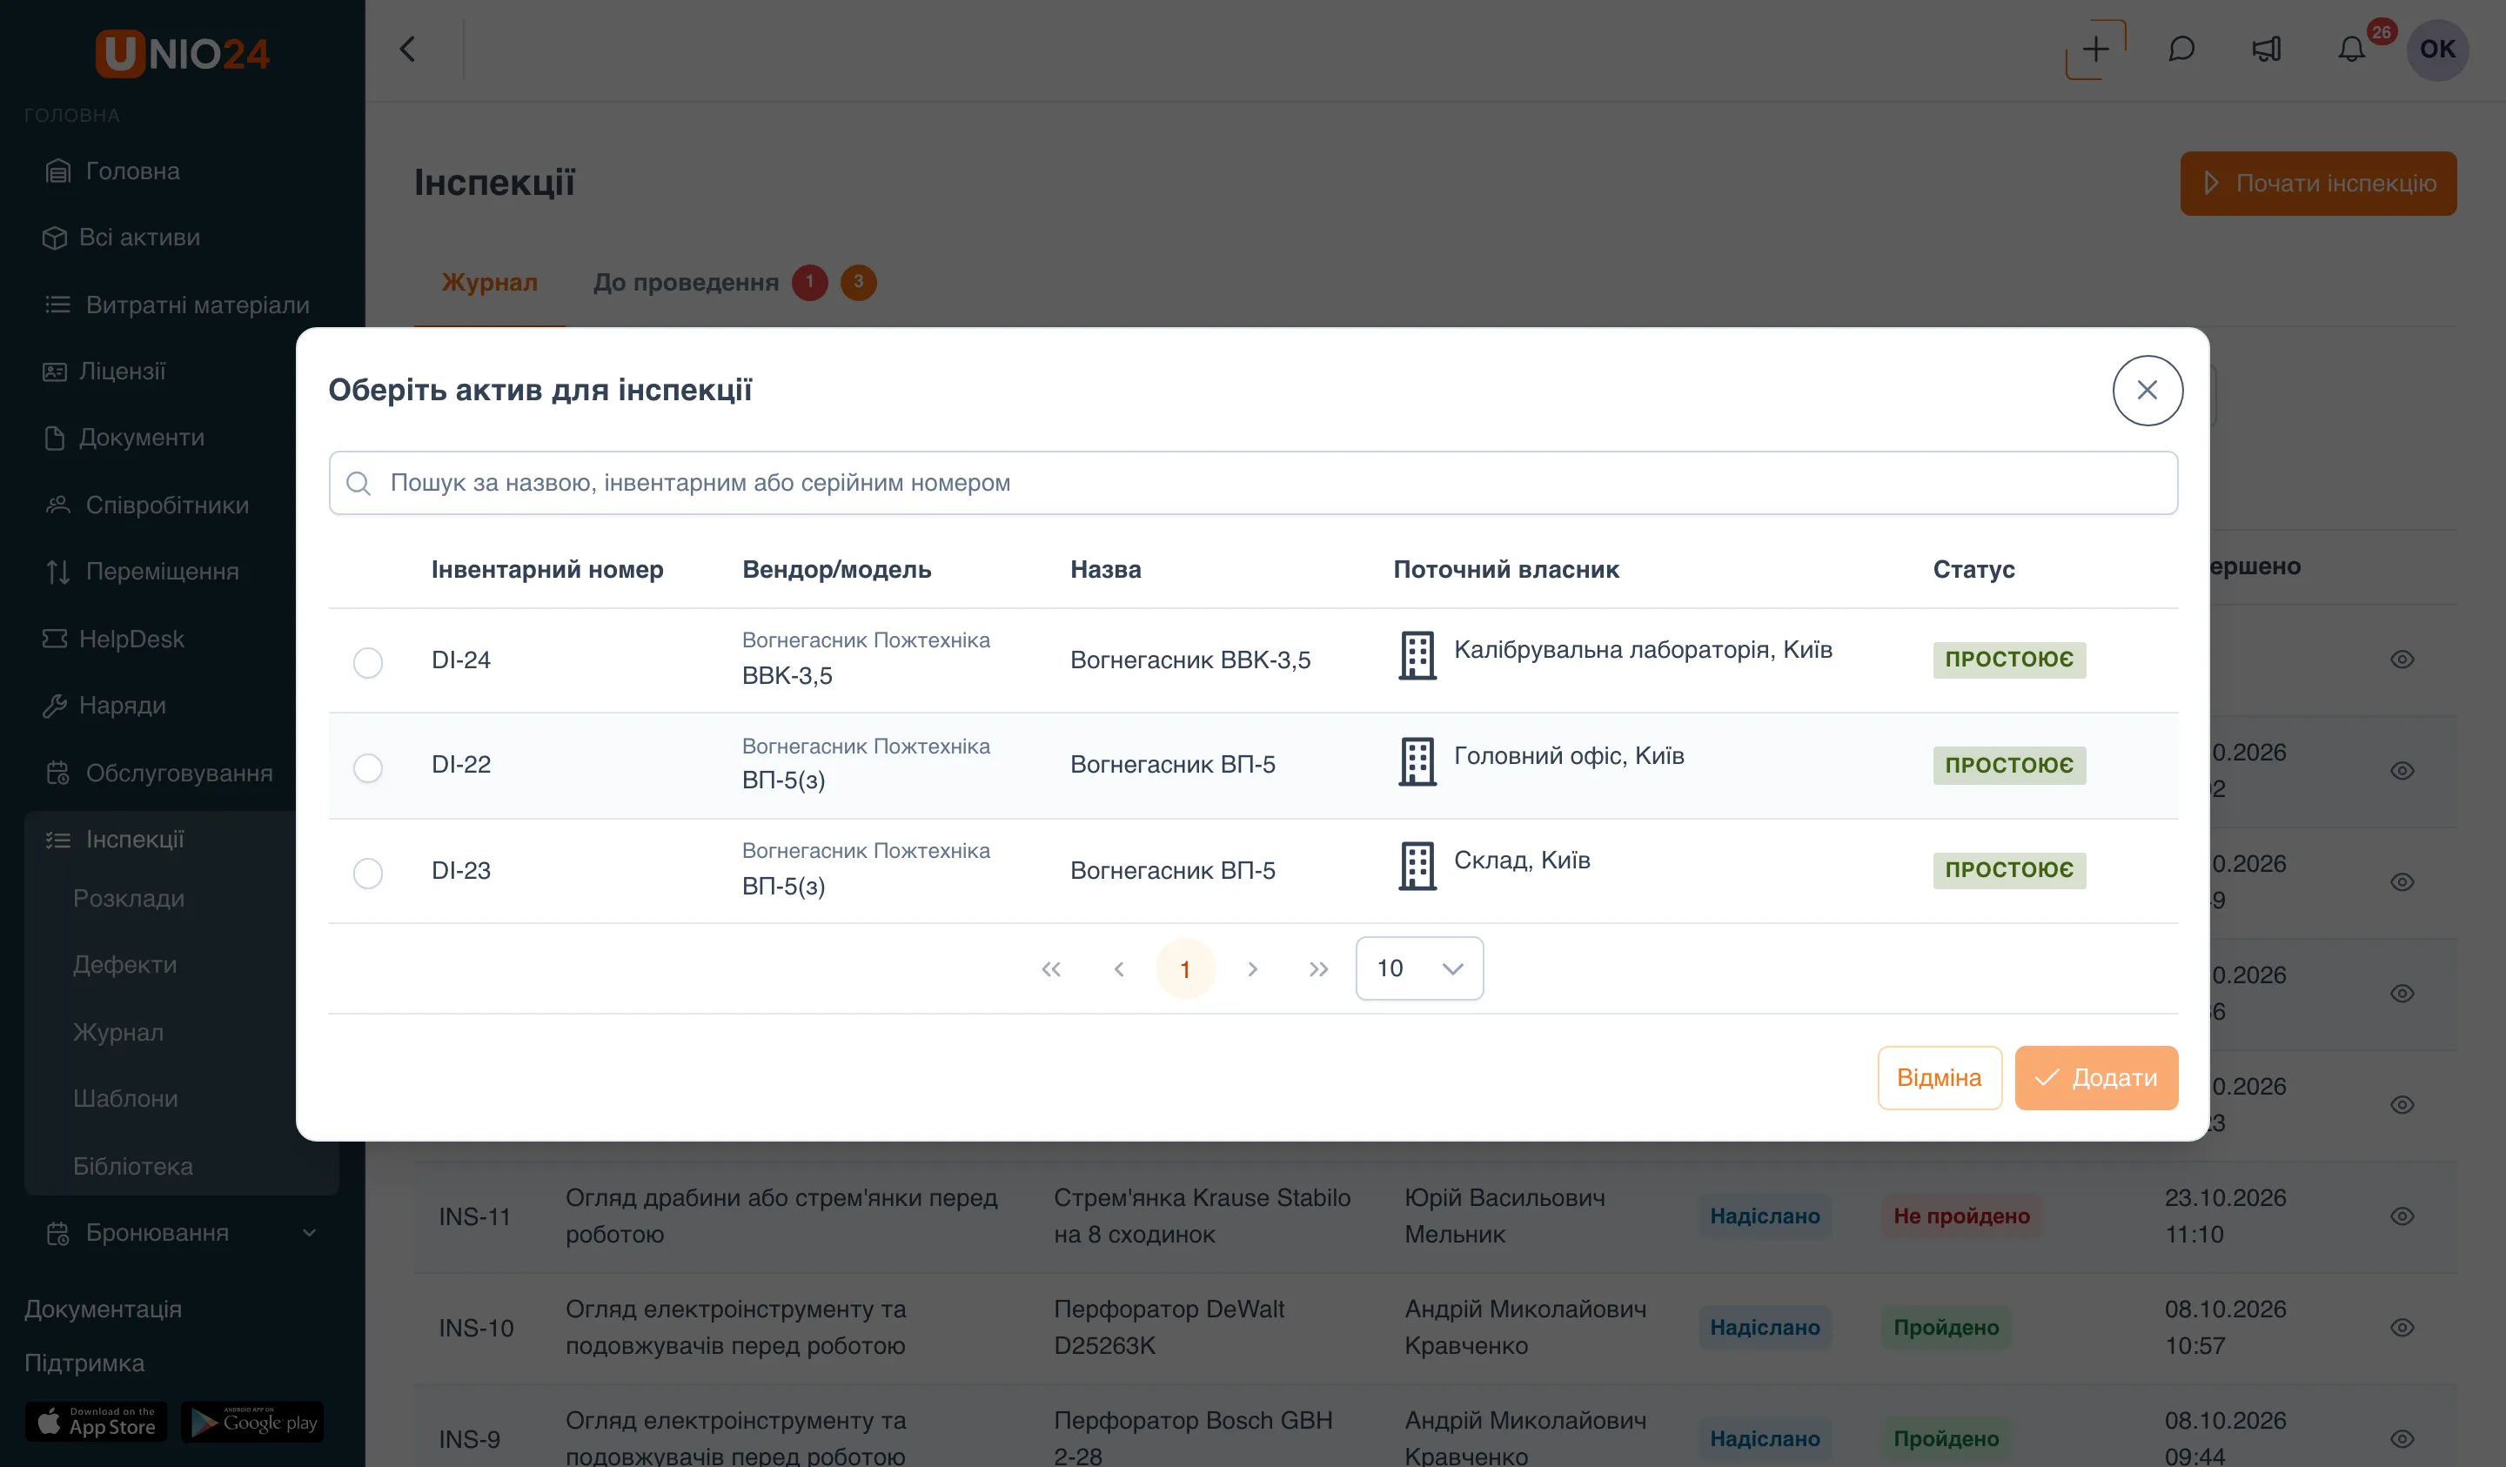View INS-9 inspection via eye icon

[x=2402, y=1439]
